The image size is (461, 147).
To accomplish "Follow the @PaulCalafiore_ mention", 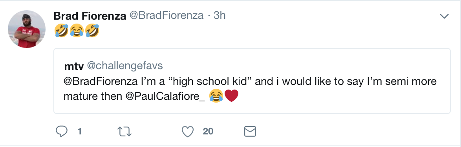I will pyautogui.click(x=166, y=96).
